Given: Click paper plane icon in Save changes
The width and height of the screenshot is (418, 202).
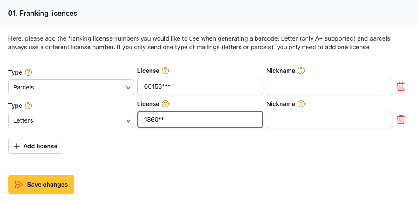Looking at the screenshot, I should 19,185.
